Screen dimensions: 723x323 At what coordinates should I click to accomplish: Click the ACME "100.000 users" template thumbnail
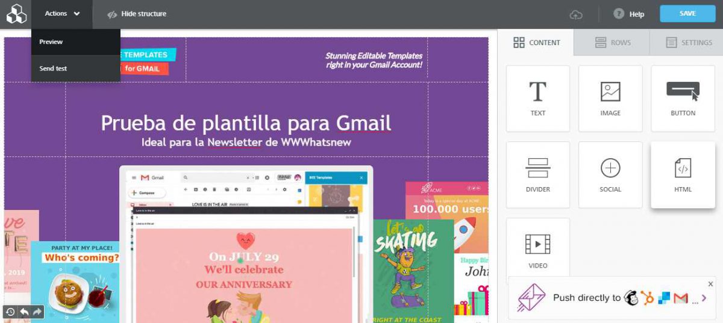(446, 217)
